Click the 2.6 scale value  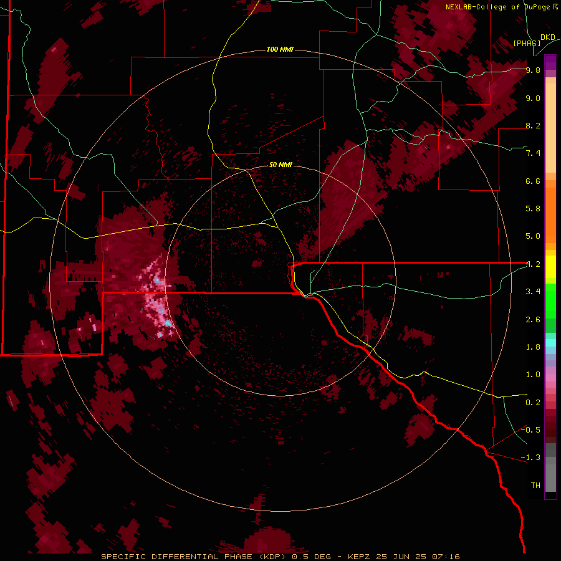coord(533,320)
